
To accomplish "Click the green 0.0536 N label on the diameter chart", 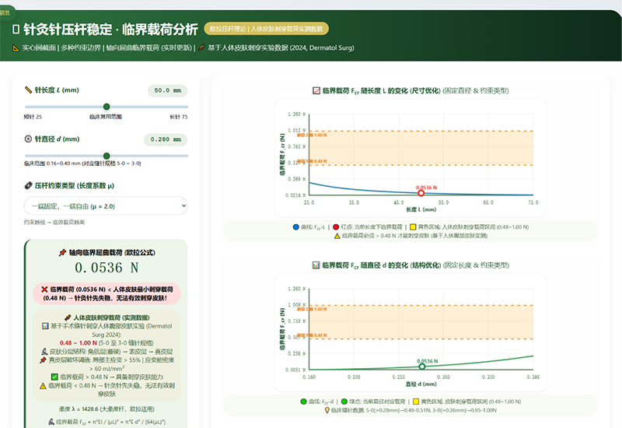I will (427, 361).
